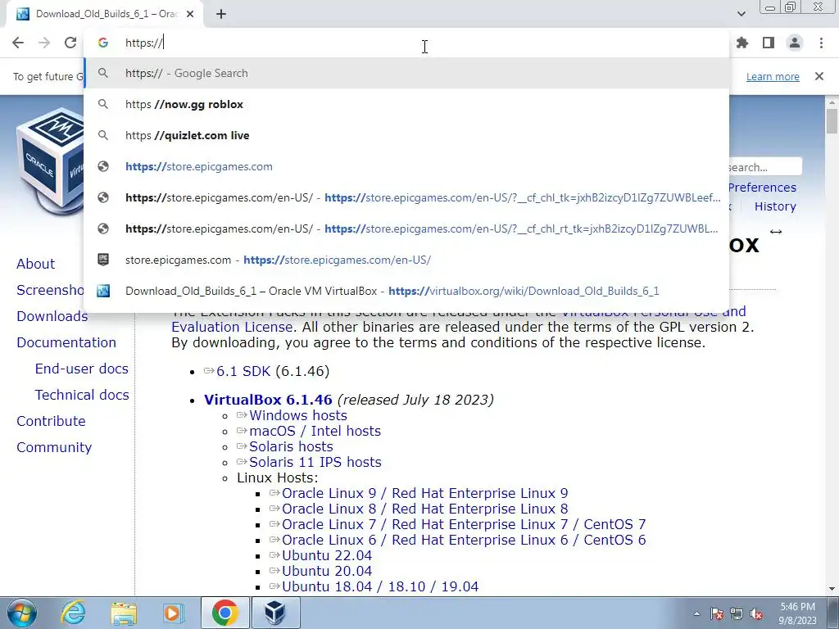The height and width of the screenshot is (629, 839).
Task: Select the epicgames suggestion containing cf_chl_tk
Action: [406, 197]
